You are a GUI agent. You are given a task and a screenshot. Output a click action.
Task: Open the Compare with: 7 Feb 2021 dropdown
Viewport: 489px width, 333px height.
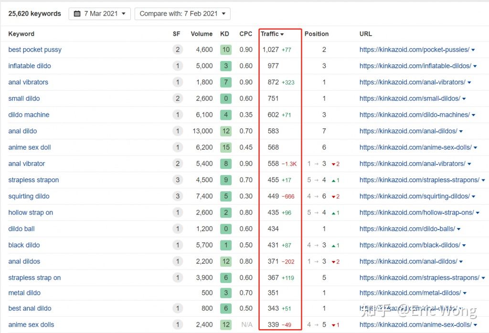(x=182, y=14)
